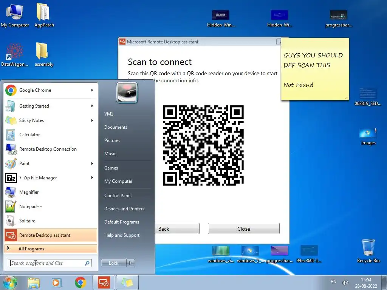Open the DataWagon shortcut on the desktop
Viewport: 387px width, 290px height.
click(15, 55)
